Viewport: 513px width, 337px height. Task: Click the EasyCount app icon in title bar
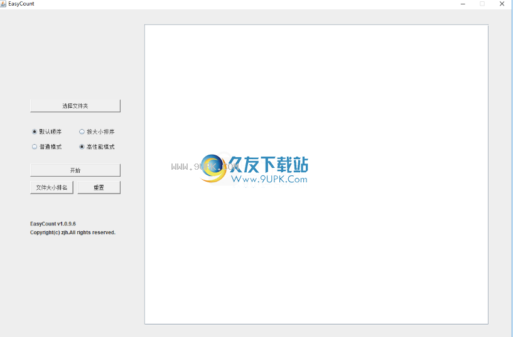tap(3, 4)
